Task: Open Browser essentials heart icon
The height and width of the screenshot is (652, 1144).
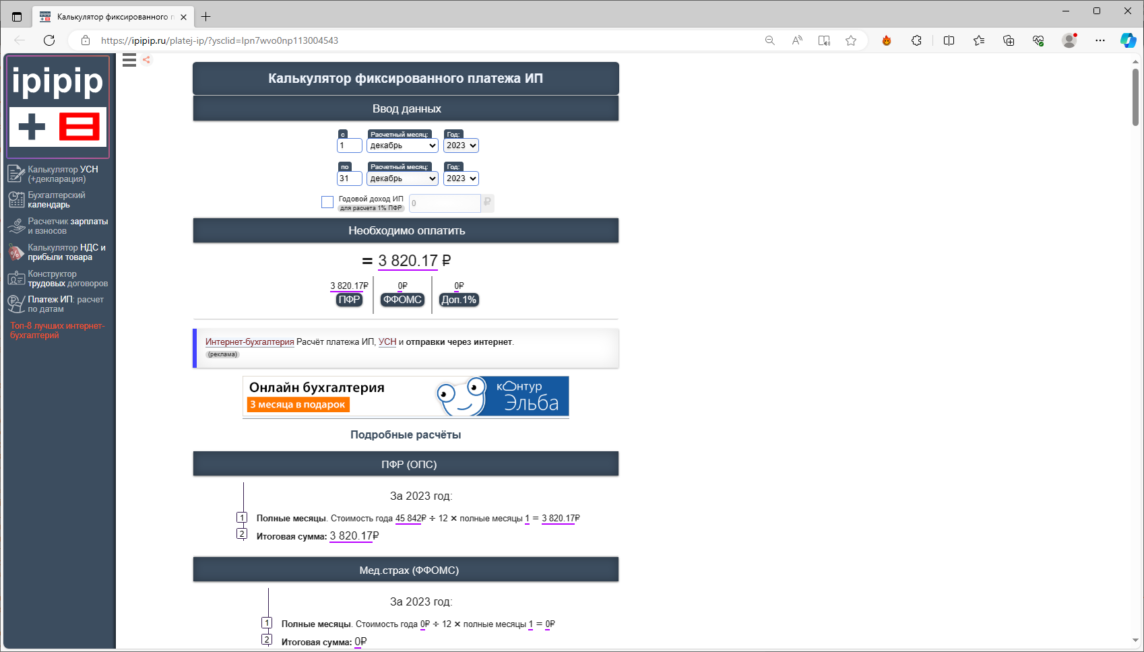Action: [x=1038, y=40]
